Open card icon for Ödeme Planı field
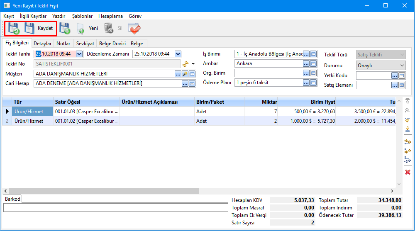Viewport: 415px width, 231px height. (314, 83)
